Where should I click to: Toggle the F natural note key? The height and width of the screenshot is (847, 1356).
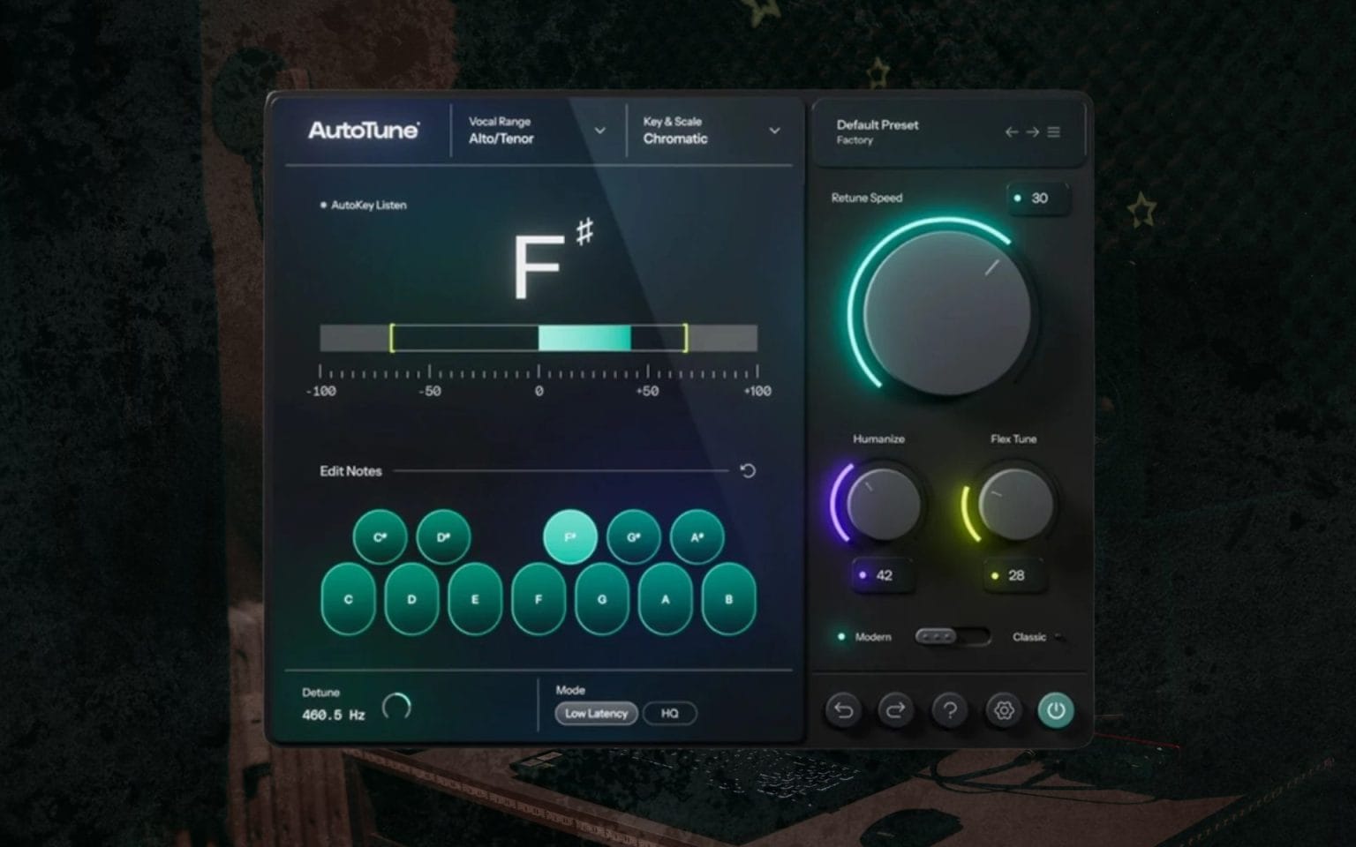(539, 599)
